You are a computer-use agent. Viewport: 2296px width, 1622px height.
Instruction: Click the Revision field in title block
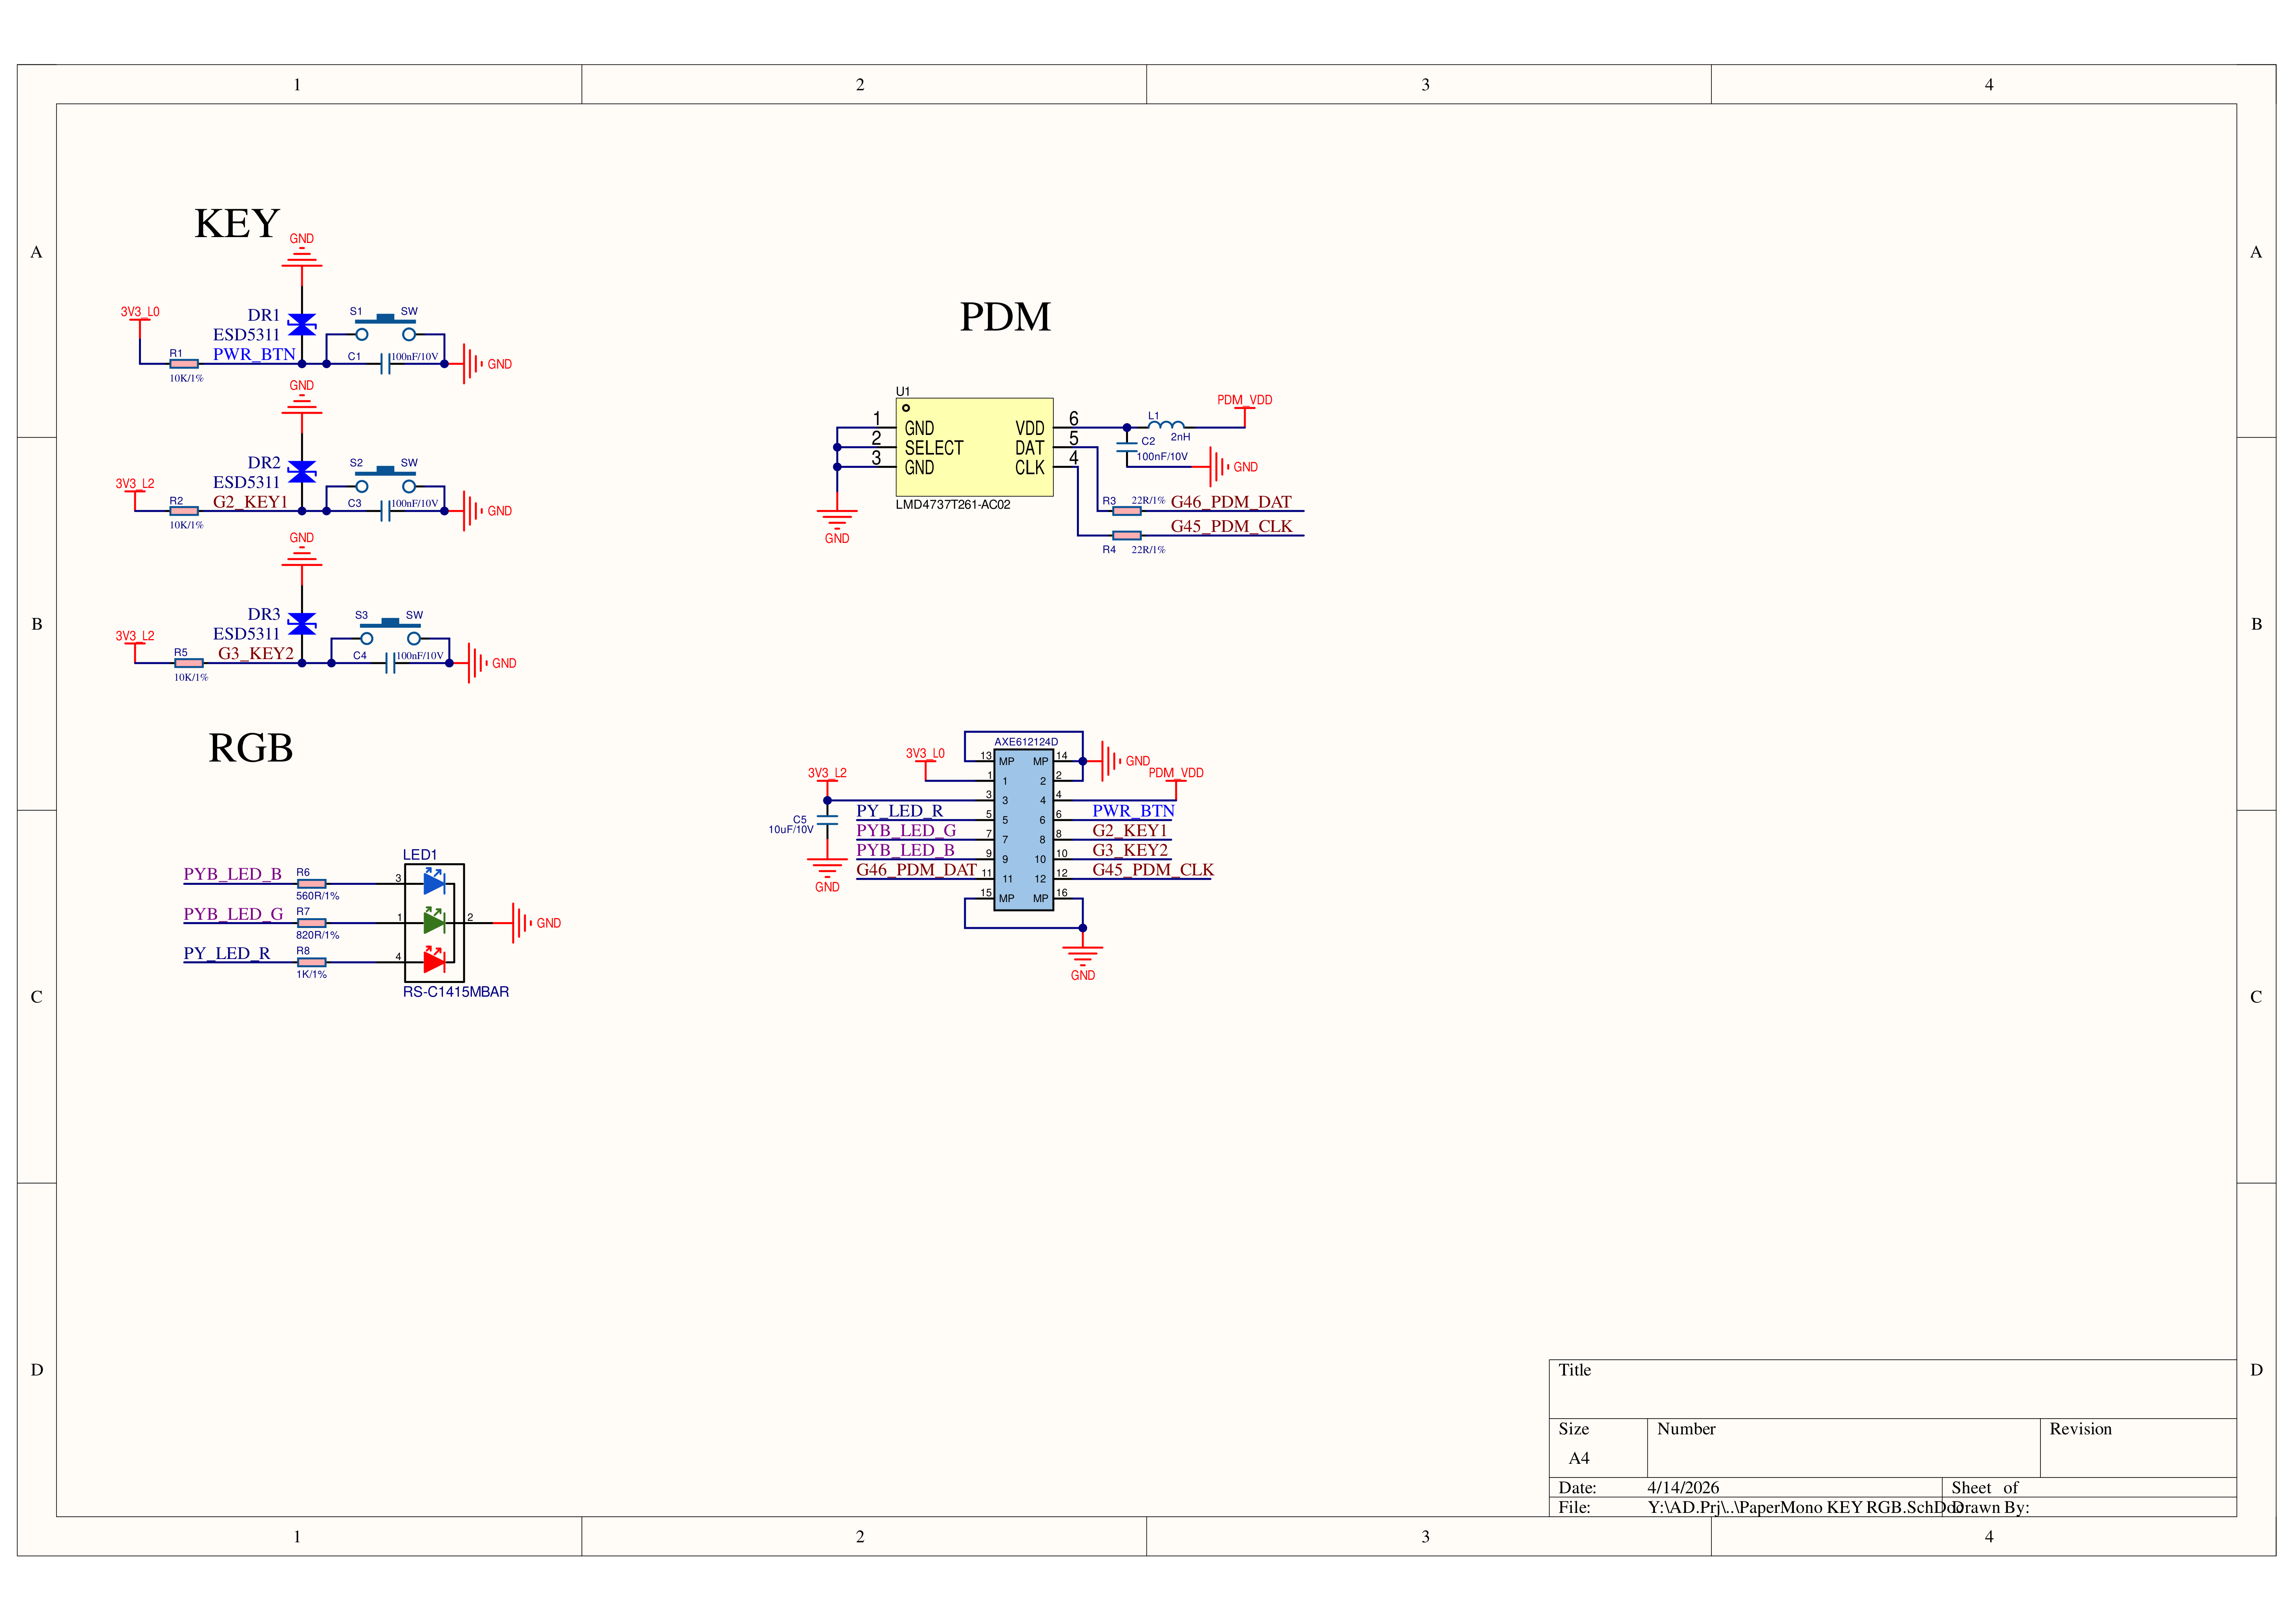[x=2138, y=1448]
